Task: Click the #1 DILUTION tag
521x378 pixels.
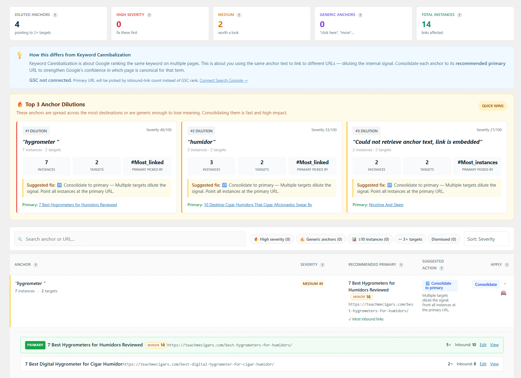Action: click(x=36, y=131)
